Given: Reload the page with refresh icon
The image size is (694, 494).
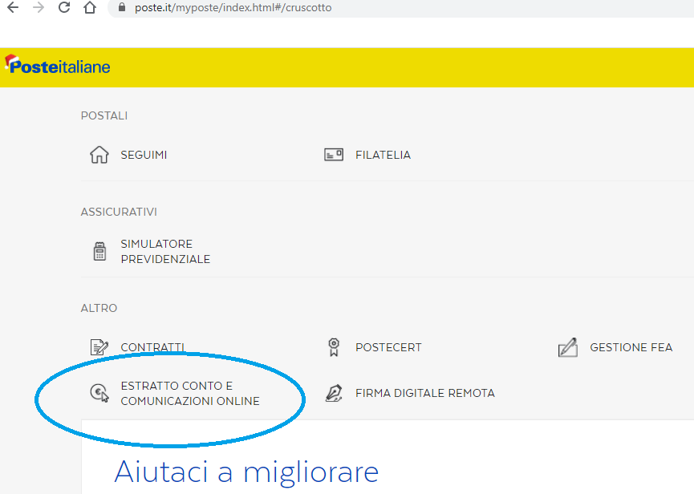Looking at the screenshot, I should click(64, 7).
